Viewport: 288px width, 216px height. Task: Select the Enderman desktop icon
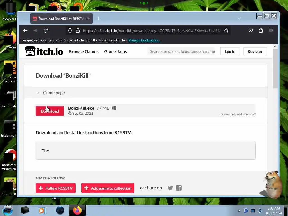click(9, 129)
